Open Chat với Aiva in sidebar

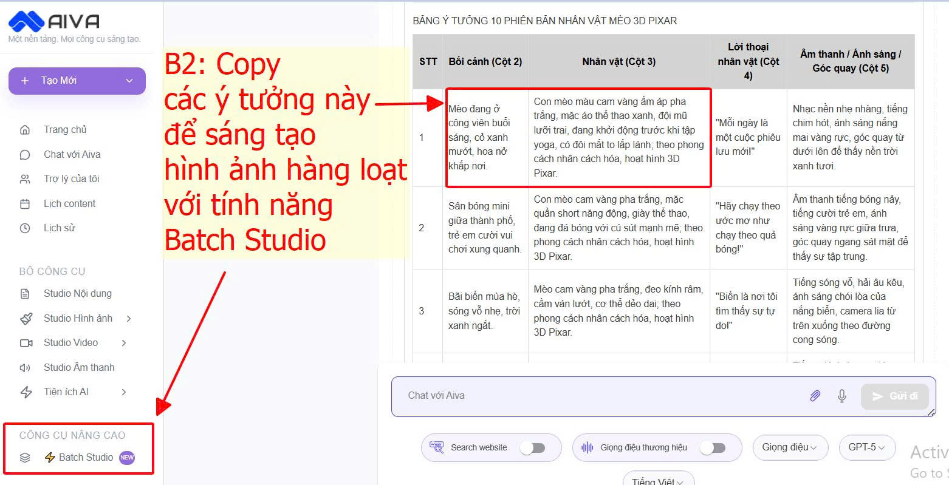pos(72,155)
